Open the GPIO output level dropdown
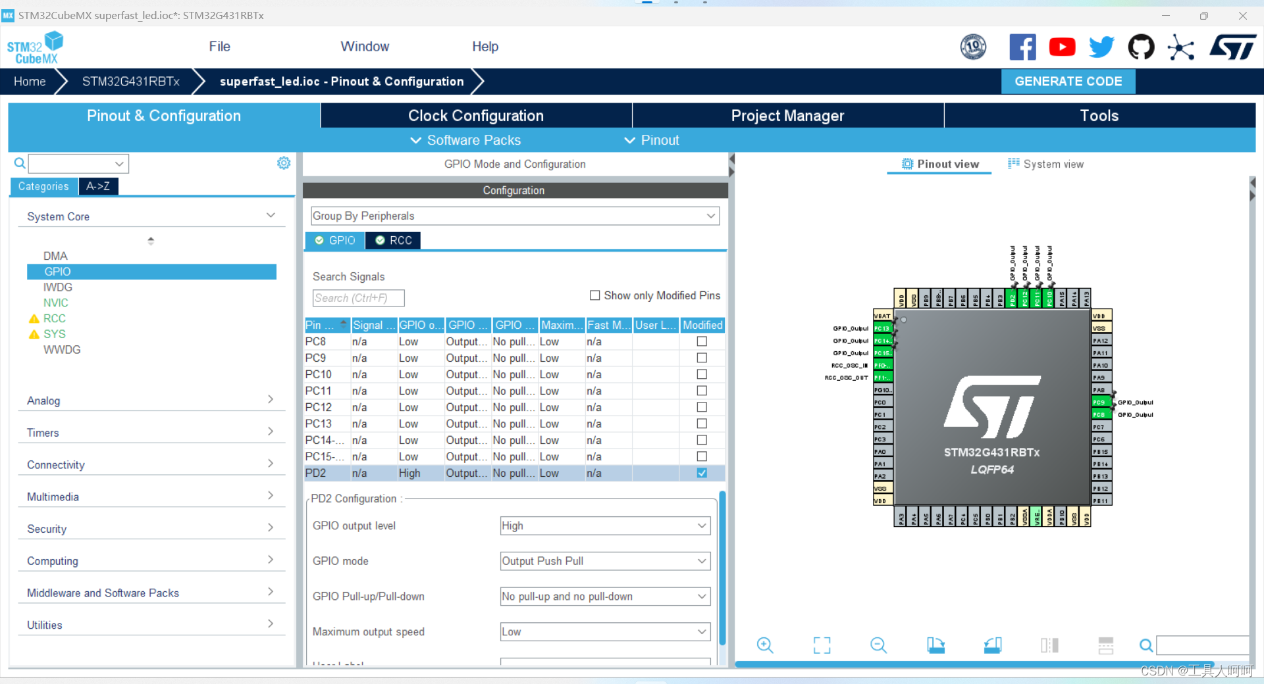 coord(605,525)
